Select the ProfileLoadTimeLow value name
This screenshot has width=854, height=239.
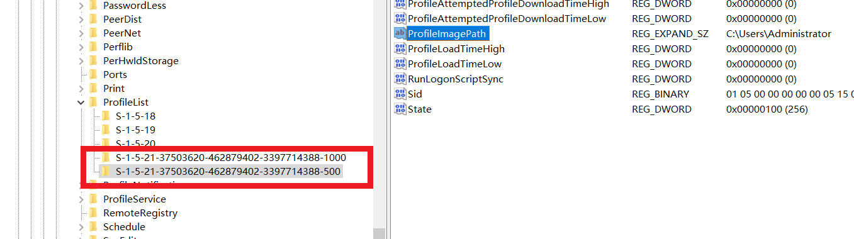(x=454, y=64)
